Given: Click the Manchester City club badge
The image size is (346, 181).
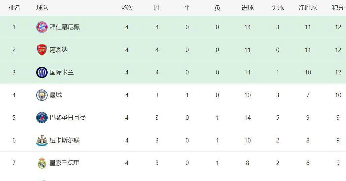Looking at the screenshot, I should click(x=42, y=95).
